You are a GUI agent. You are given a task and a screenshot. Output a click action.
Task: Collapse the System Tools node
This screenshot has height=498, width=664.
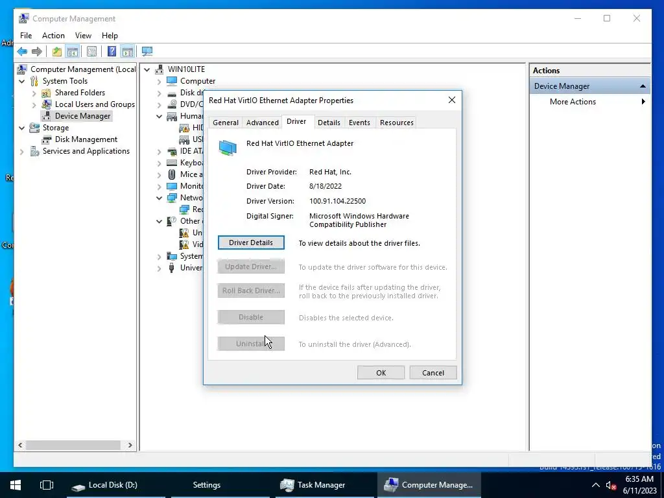22,81
